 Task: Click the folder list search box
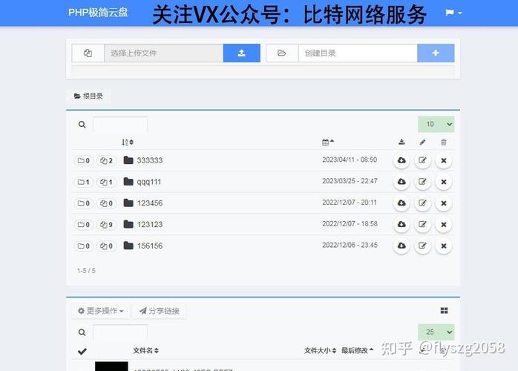pyautogui.click(x=120, y=125)
